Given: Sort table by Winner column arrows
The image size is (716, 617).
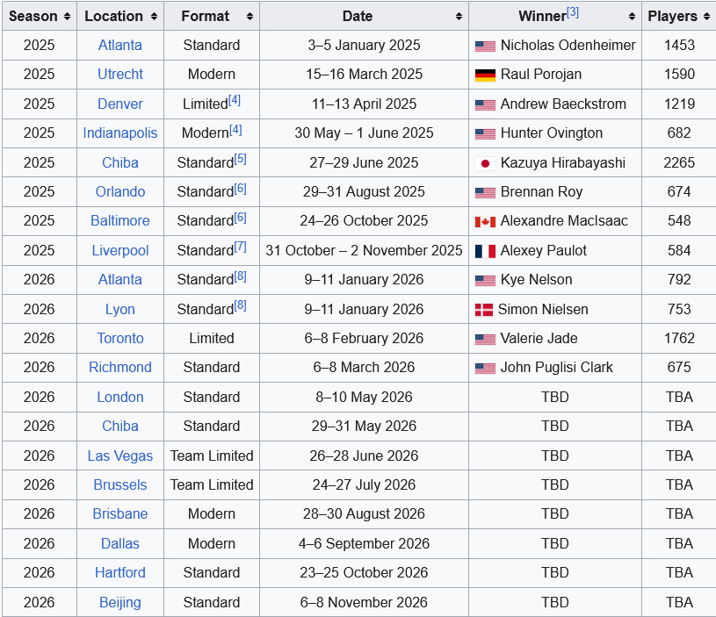Looking at the screenshot, I should coord(632,17).
